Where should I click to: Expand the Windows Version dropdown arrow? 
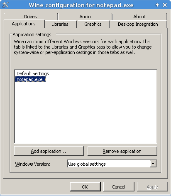coord(153,164)
